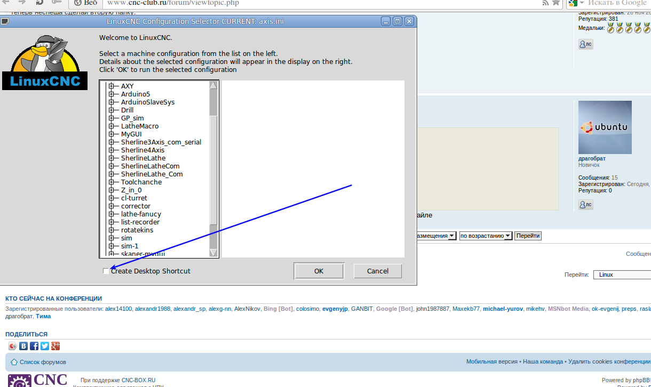Screen dimensions: 651x387
Task: Open user alex14100's profile link
Action: pyautogui.click(x=118, y=309)
